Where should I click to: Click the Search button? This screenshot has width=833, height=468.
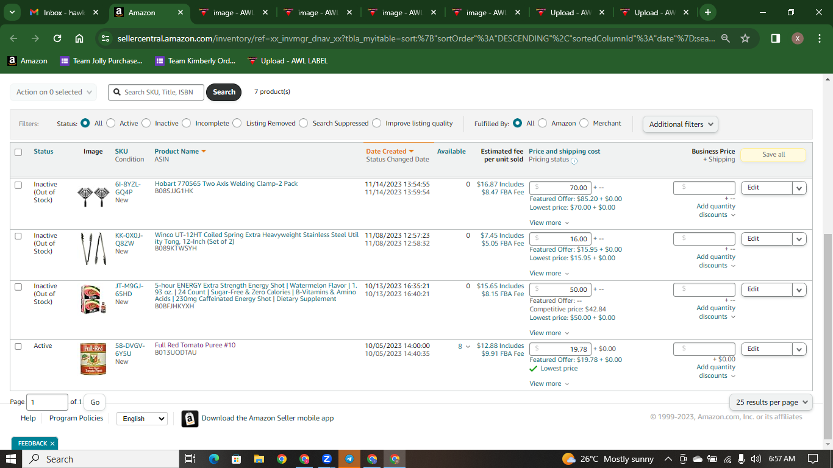pos(224,92)
